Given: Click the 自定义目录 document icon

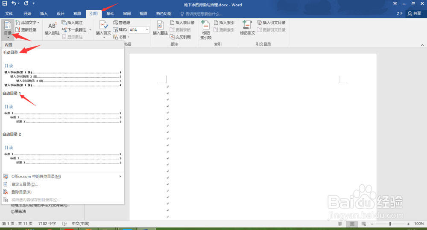Looking at the screenshot, I should [x=6, y=184].
